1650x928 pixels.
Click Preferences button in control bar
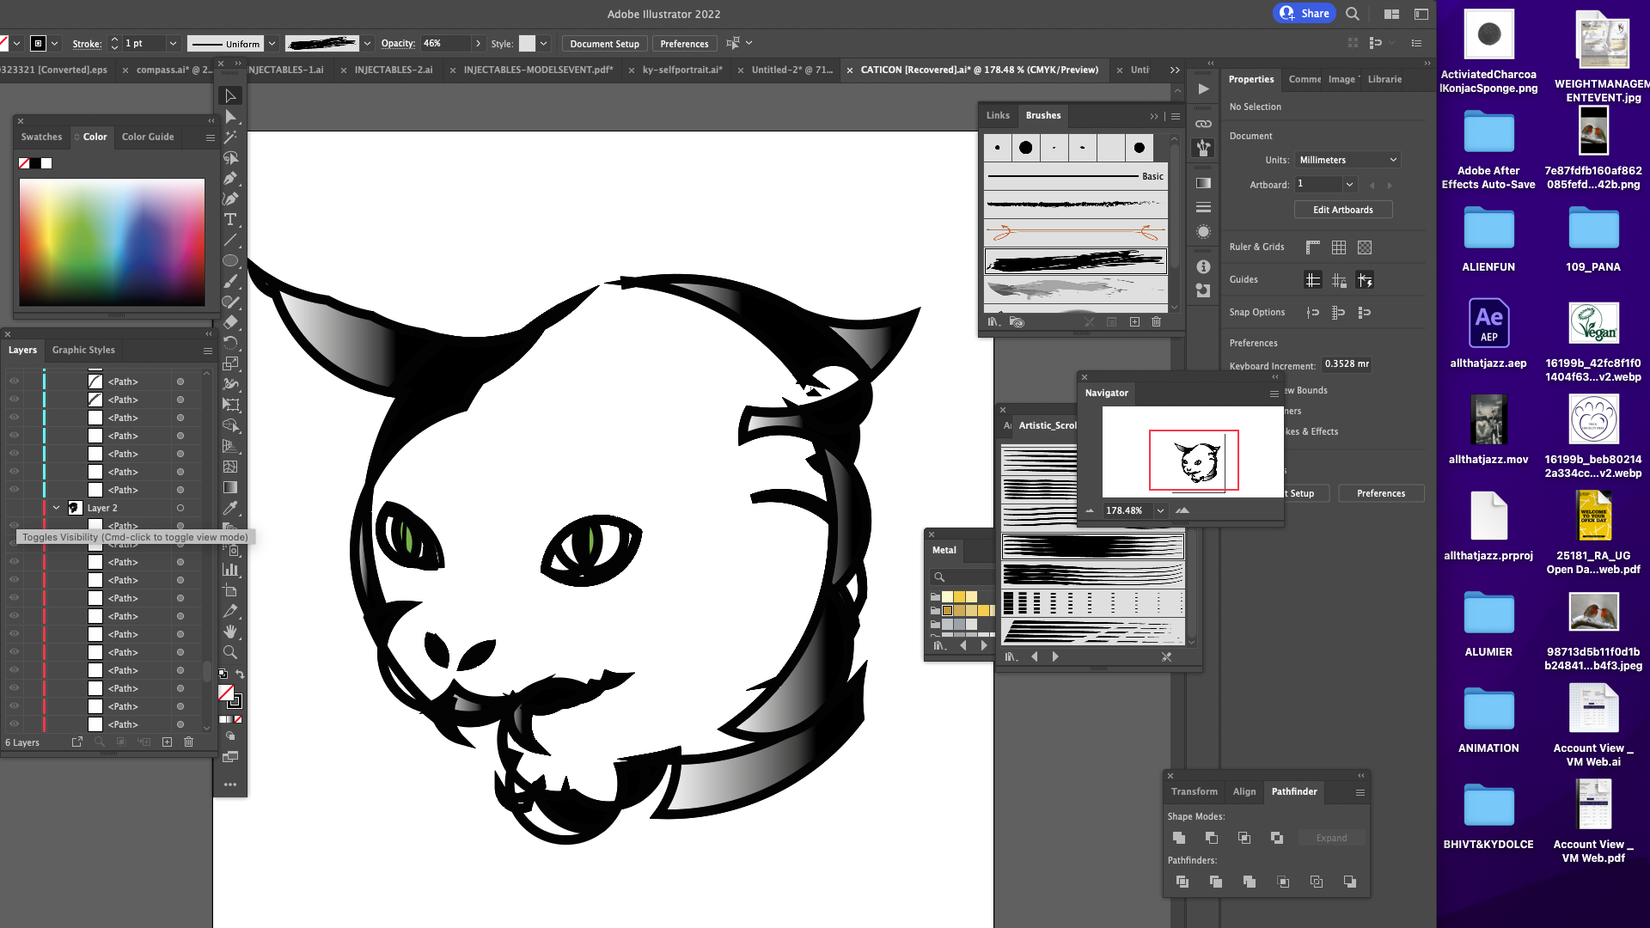coord(684,44)
